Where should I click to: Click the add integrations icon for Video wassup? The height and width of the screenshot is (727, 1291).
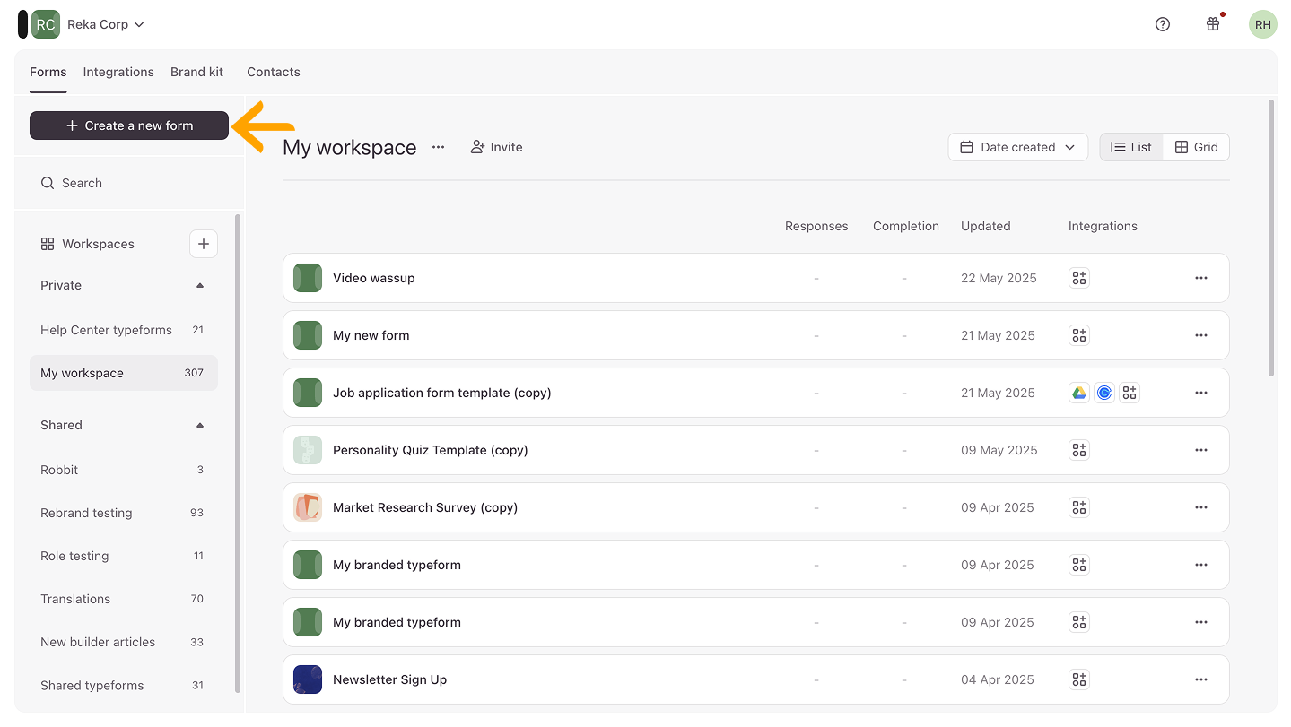coord(1079,278)
